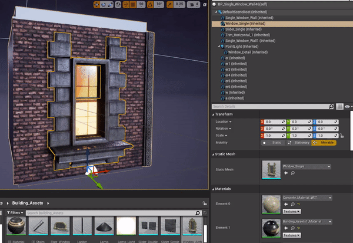The image size is (353, 243).
Task: Toggle rotation angle snapping icon
Action: (150, 5)
